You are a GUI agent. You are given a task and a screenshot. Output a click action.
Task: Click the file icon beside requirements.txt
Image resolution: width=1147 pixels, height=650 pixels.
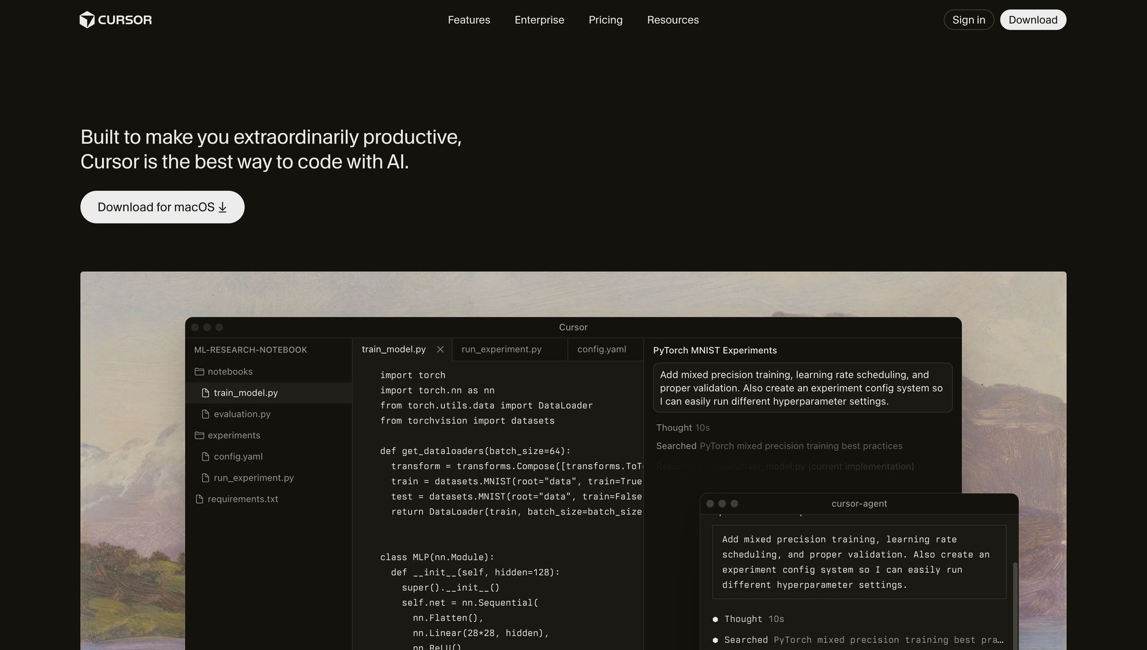click(x=200, y=499)
